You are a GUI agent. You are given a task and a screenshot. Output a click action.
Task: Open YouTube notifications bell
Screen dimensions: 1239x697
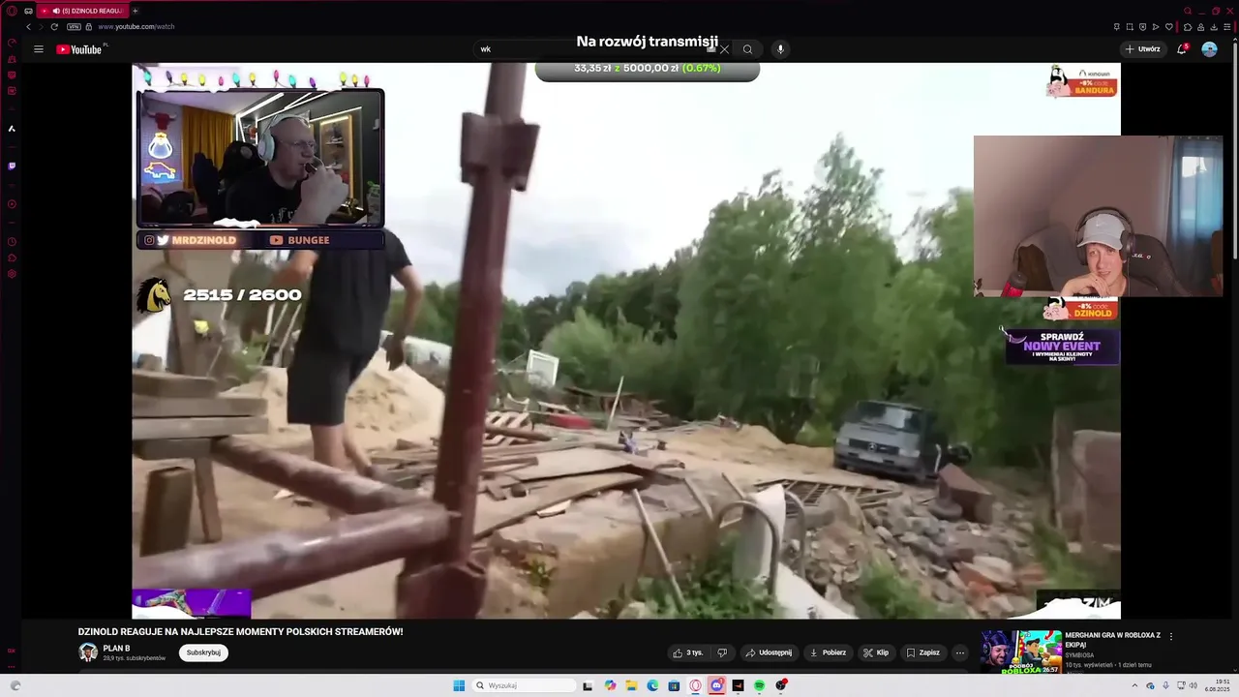tap(1182, 49)
